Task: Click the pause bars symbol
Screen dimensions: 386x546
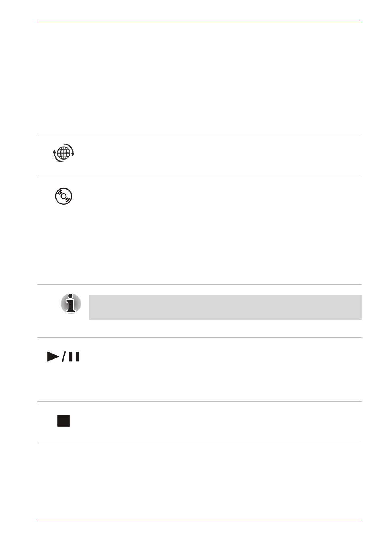Action: tap(74, 356)
